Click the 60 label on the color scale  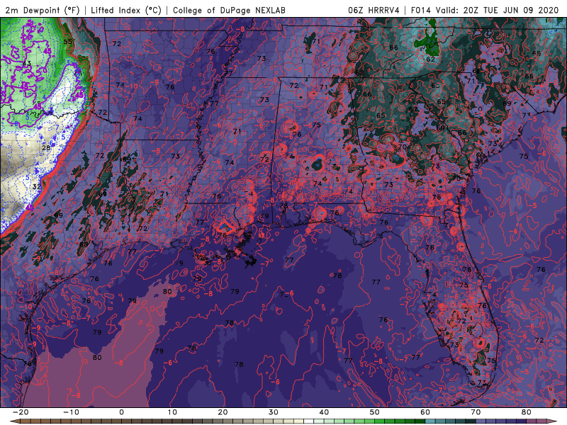(x=425, y=412)
